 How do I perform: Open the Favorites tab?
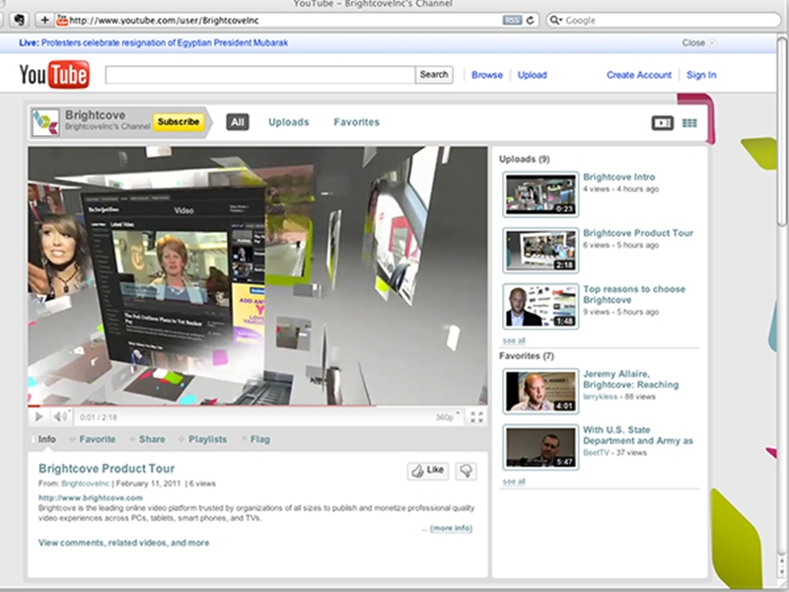point(357,122)
